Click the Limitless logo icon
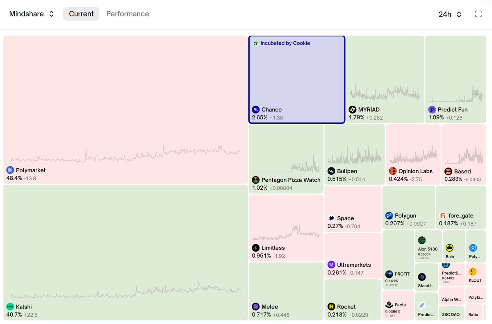492x324 pixels. point(255,248)
